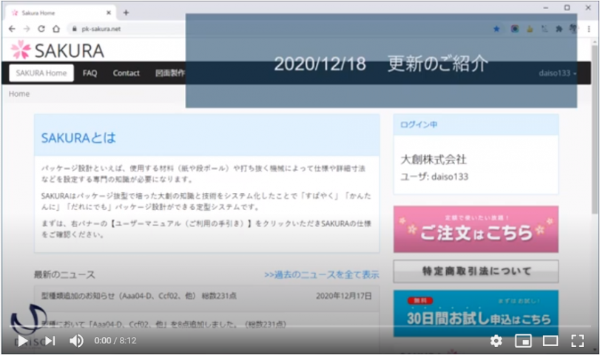Expand the daiso133 user dropdown
Screen dimensions: 600x355
pyautogui.click(x=558, y=73)
